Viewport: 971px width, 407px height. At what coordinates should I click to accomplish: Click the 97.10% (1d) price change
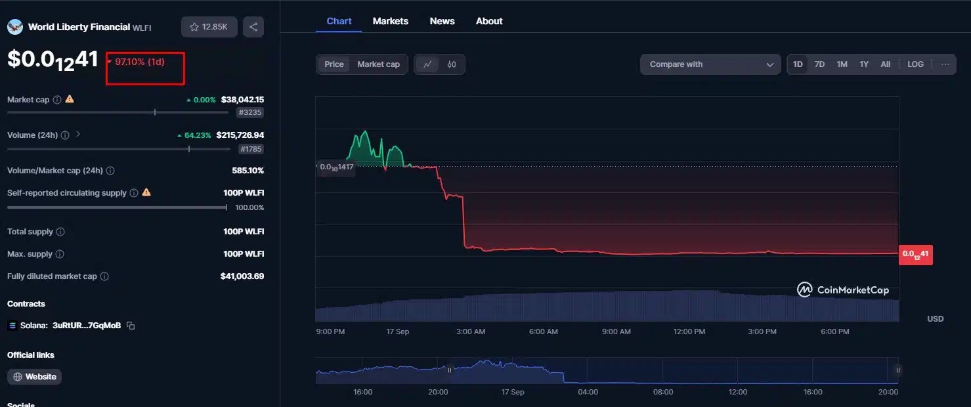pos(140,62)
